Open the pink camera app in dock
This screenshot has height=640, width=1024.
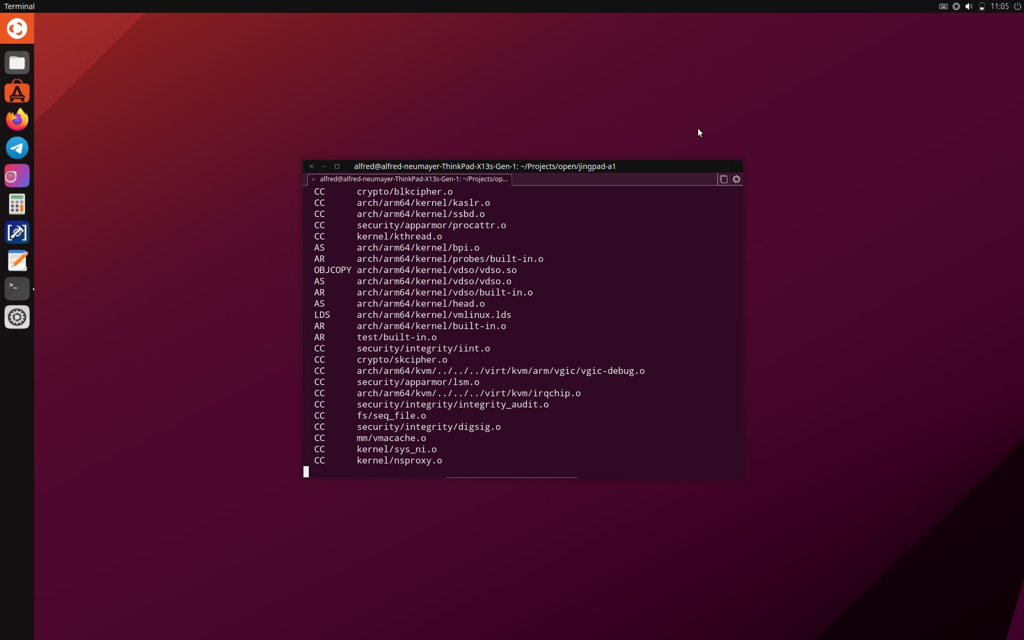(17, 176)
